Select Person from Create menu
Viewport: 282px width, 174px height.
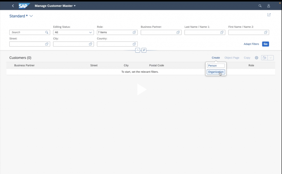(x=216, y=66)
